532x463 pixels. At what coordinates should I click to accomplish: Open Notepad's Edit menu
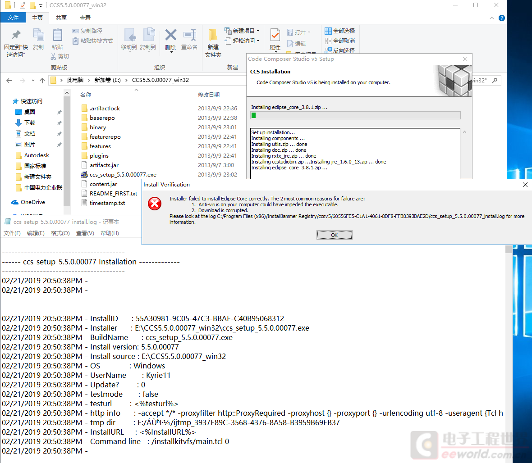36,233
